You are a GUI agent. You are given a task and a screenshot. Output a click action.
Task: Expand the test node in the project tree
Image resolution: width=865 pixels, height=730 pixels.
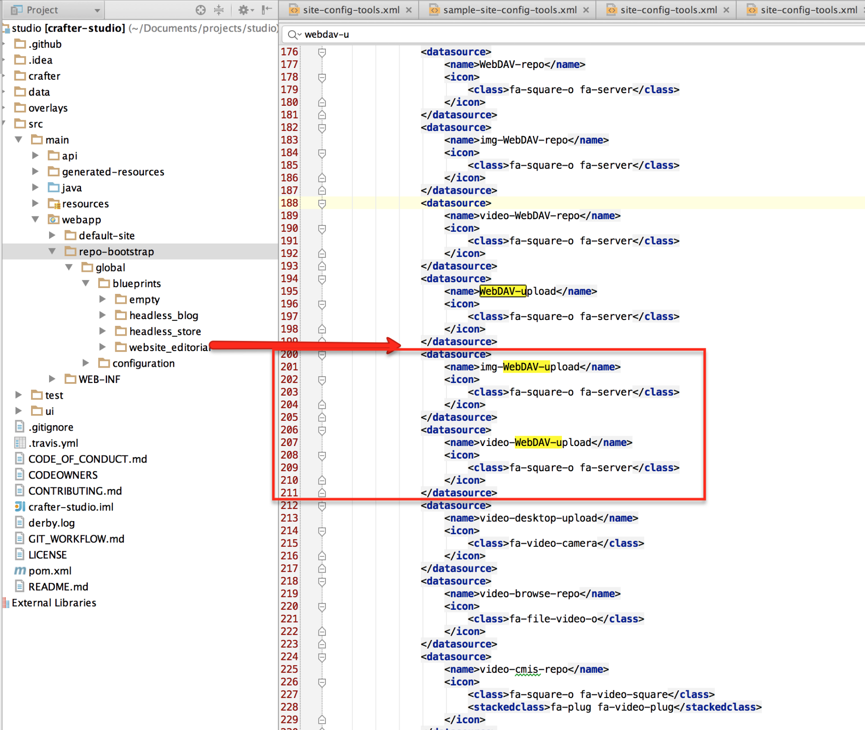click(18, 395)
